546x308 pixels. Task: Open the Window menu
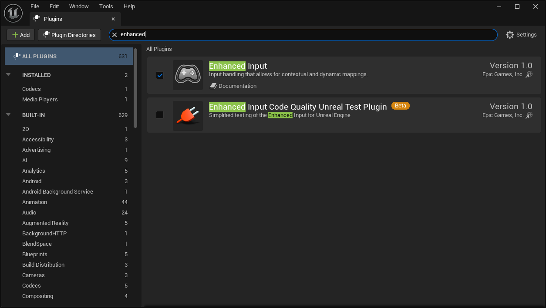coord(79,7)
